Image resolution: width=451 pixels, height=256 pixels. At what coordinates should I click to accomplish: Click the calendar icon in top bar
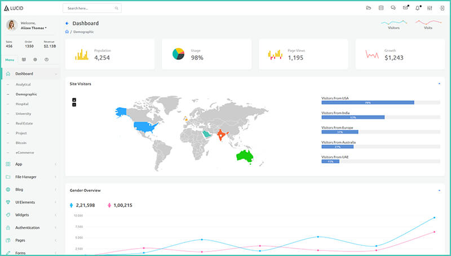click(381, 8)
